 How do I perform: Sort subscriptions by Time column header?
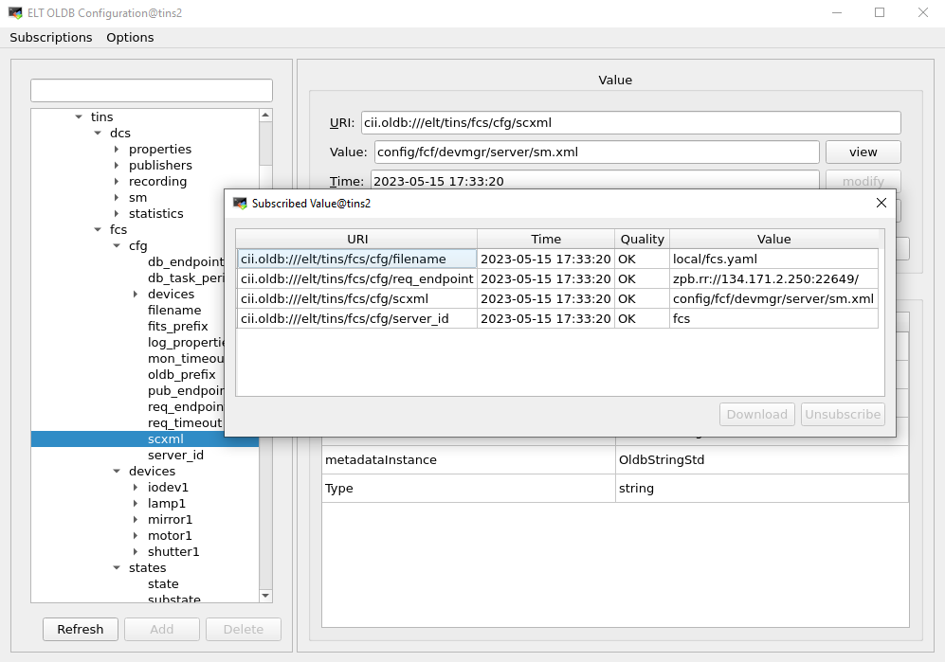tap(546, 239)
